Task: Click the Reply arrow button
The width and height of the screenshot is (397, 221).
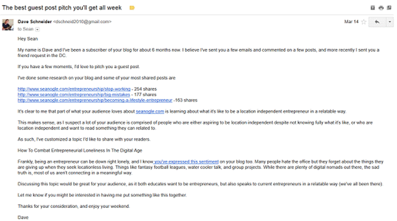Action: pyautogui.click(x=377, y=22)
